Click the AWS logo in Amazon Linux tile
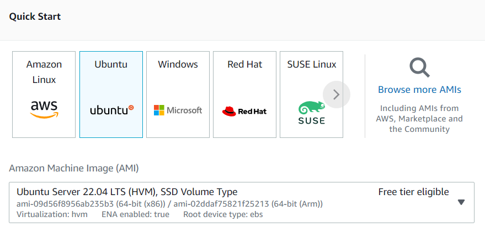Viewport: 485px width, 233px height. (44, 109)
